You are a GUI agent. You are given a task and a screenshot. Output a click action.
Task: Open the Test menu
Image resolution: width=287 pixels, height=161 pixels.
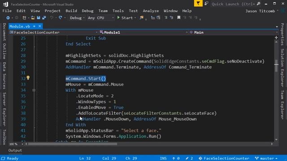(x=133, y=11)
